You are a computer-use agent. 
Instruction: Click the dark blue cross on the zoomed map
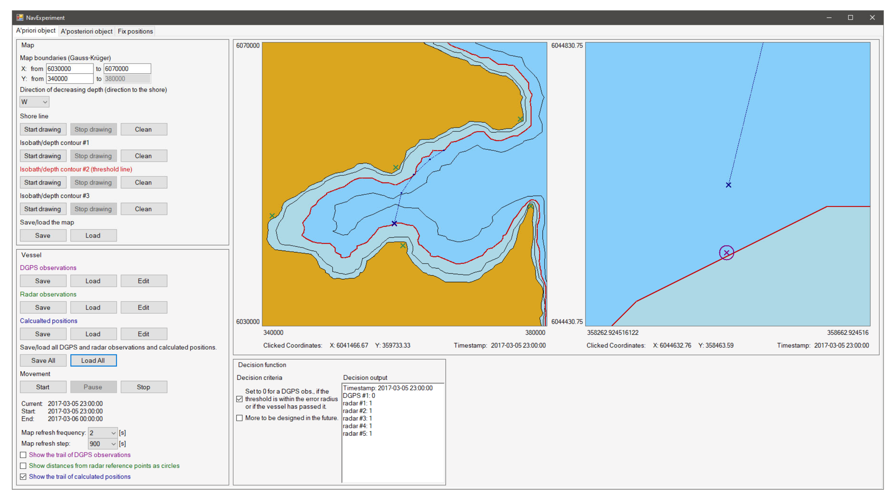pos(728,185)
